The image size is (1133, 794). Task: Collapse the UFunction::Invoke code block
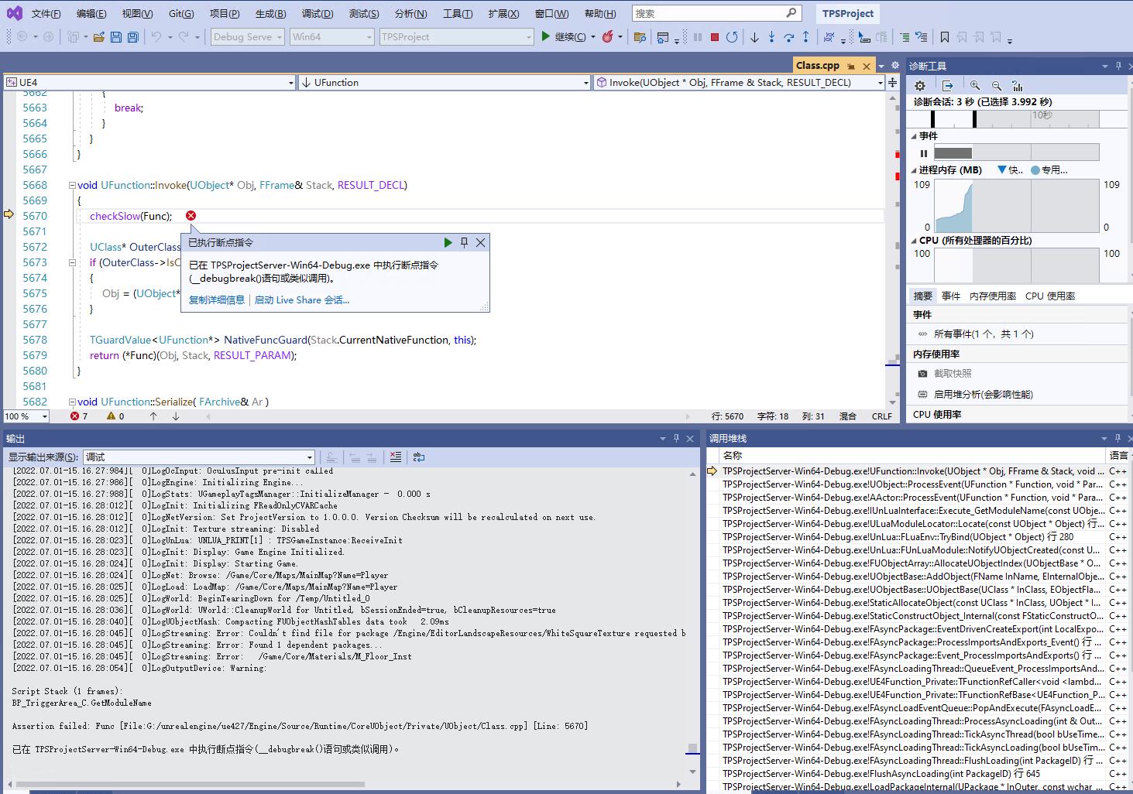[x=72, y=185]
